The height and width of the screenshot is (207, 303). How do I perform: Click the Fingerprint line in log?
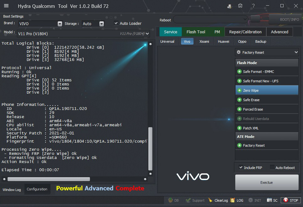click(77, 141)
